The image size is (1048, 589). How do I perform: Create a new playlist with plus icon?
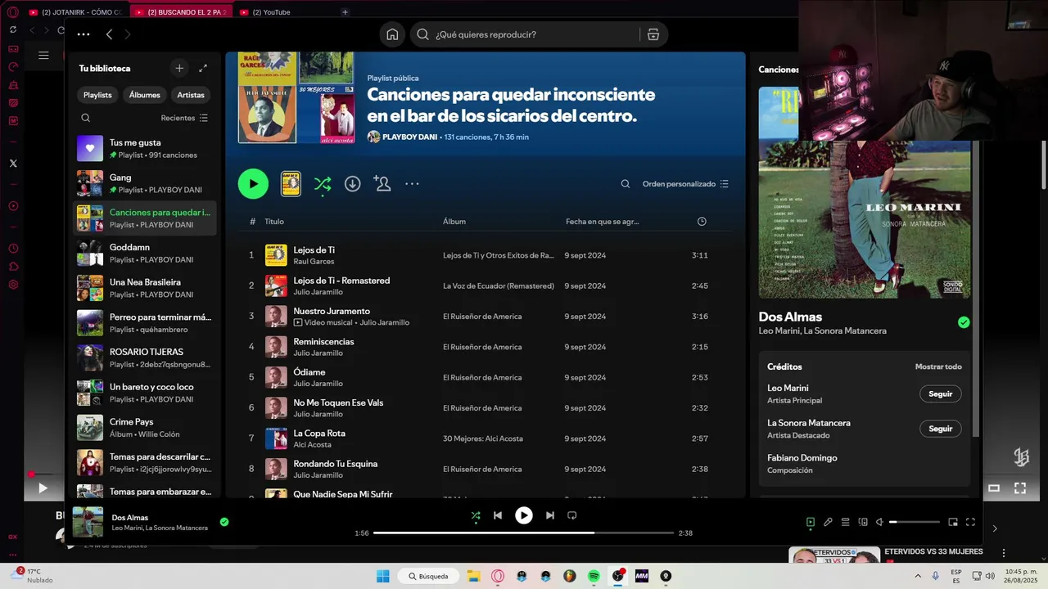(179, 68)
